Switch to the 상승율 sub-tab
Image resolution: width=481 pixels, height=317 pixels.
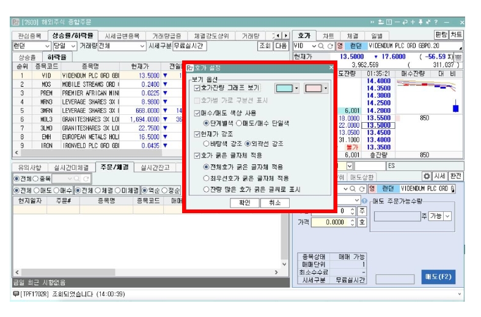coord(27,57)
